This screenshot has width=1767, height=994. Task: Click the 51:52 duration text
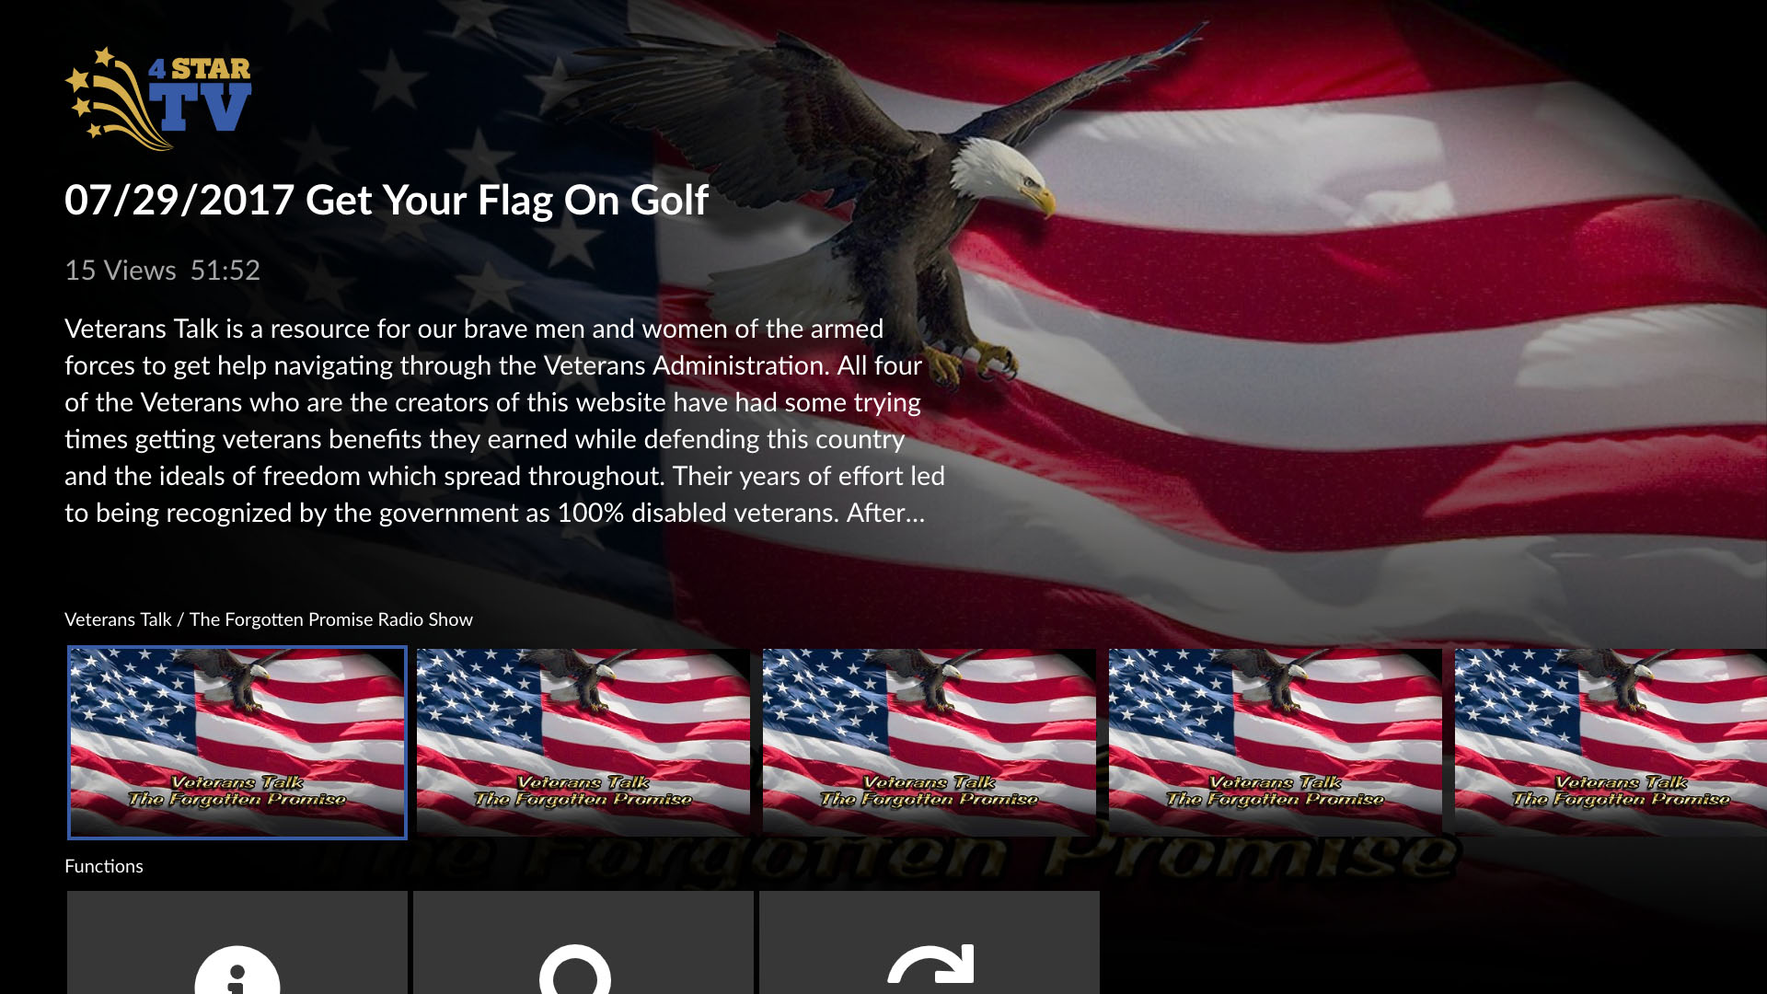(x=225, y=271)
